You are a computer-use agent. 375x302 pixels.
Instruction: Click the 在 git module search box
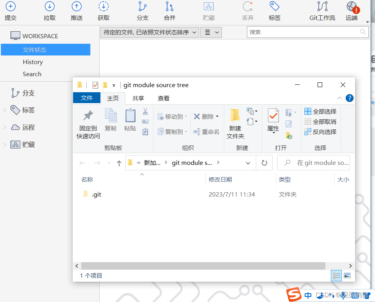(x=314, y=163)
